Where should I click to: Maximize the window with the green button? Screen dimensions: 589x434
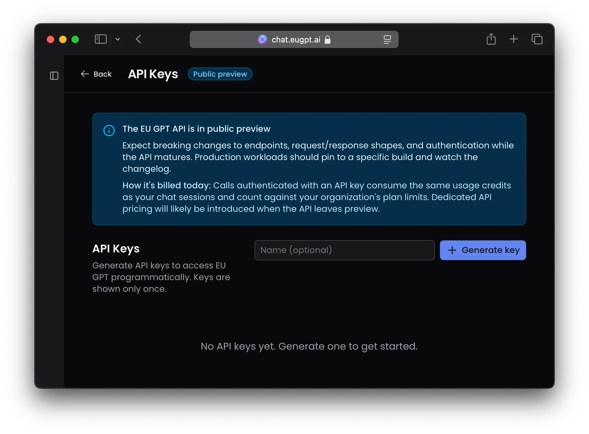click(x=75, y=39)
